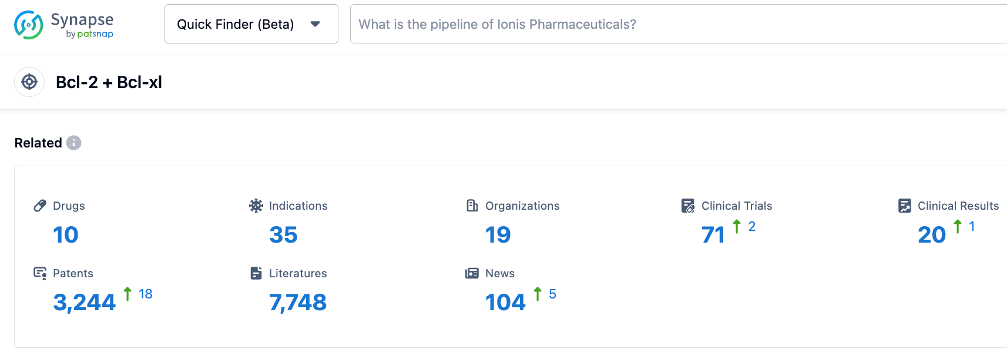The image size is (1007, 356).
Task: Click the Indications virus icon
Action: 256,206
